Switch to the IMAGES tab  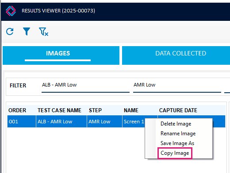(61, 55)
